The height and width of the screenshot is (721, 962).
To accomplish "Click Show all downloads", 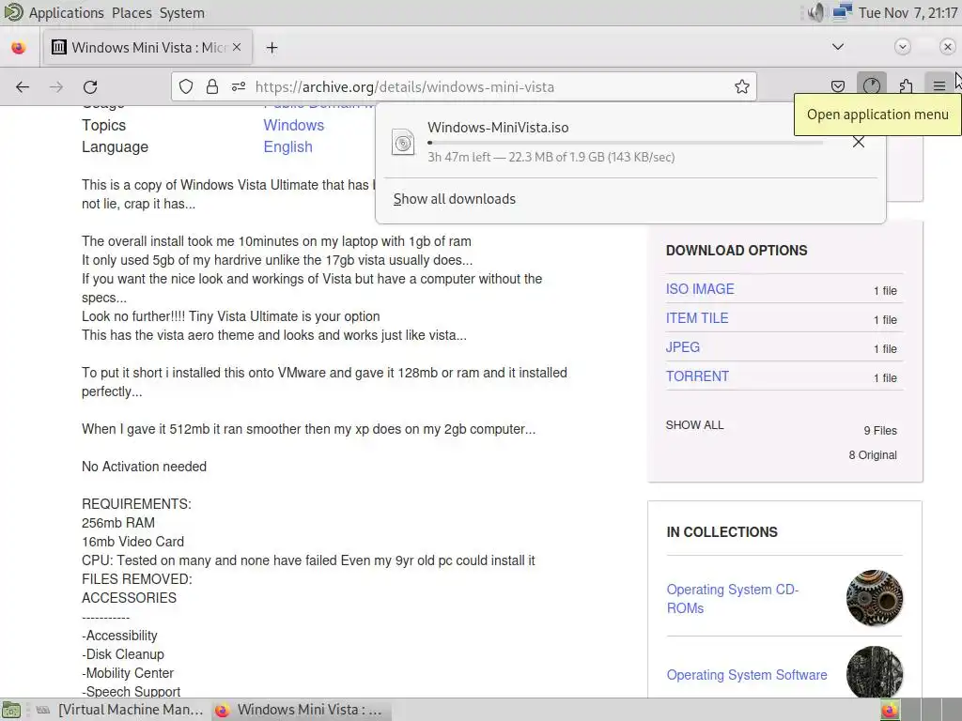I will 454,199.
